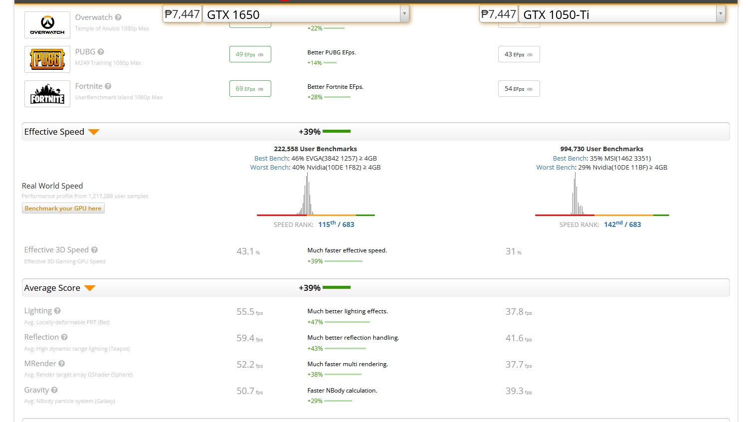Collapse the Average Score section arrow

(90, 288)
